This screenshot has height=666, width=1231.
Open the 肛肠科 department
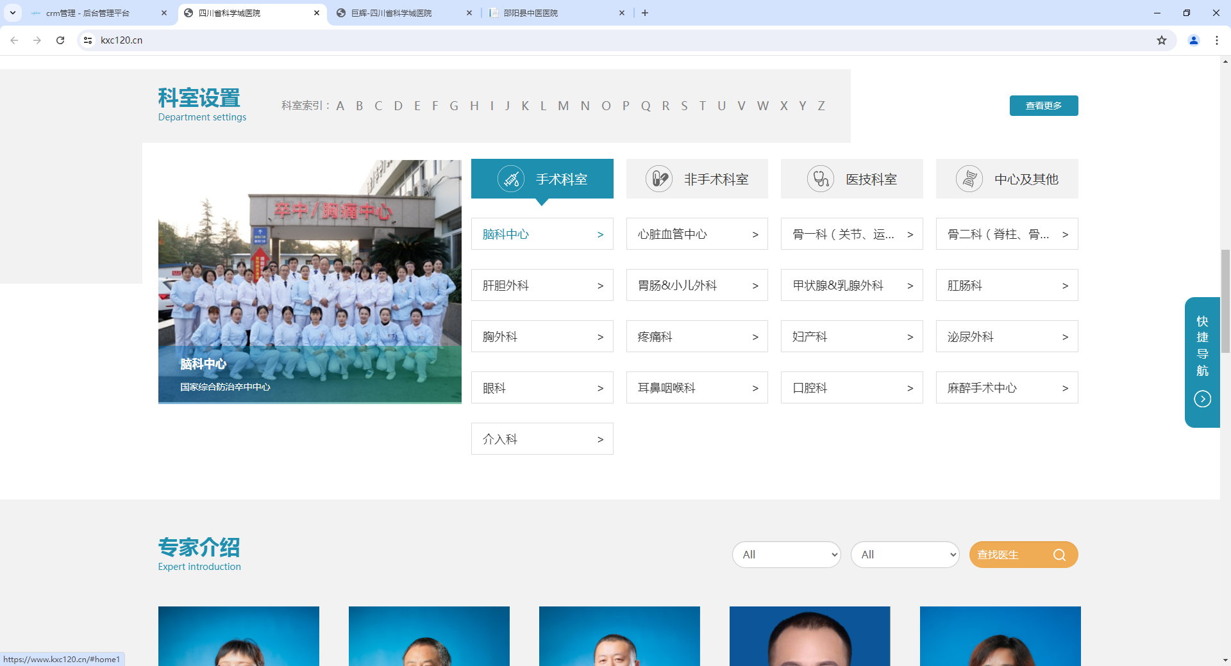pos(1007,285)
